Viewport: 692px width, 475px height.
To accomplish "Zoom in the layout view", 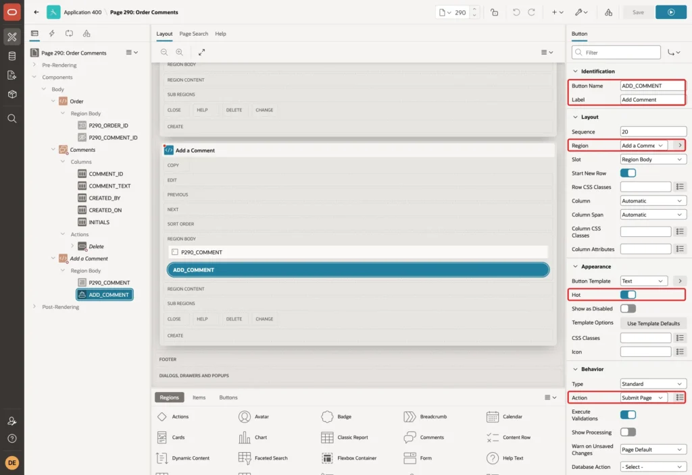I will pos(179,52).
